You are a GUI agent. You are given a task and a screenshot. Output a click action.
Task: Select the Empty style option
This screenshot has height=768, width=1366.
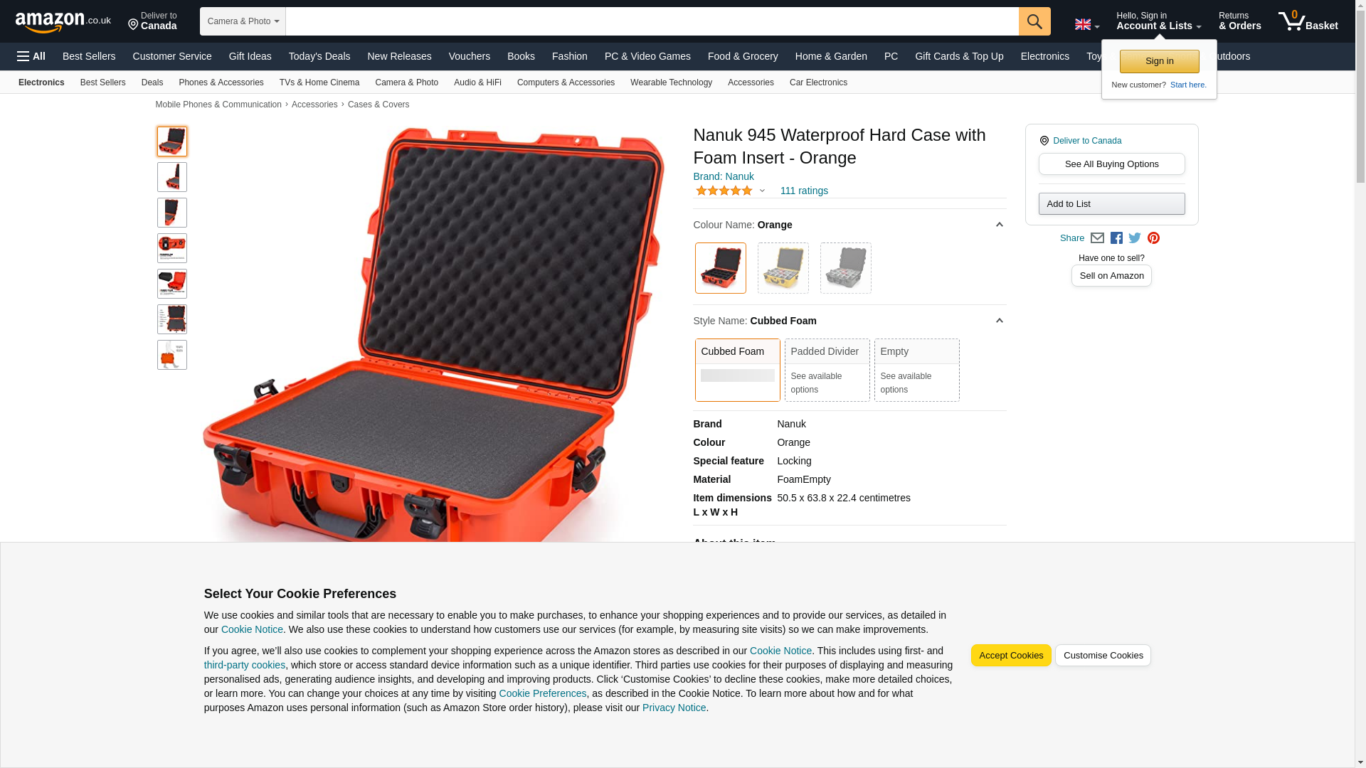coord(916,370)
